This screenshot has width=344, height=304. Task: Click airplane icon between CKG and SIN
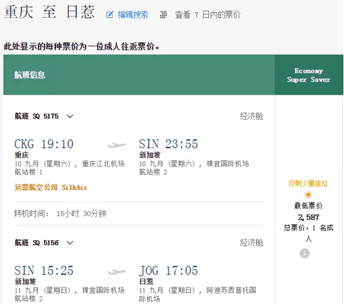coord(117,145)
